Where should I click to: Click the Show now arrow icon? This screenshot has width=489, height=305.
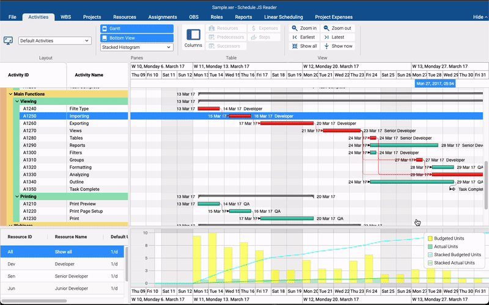325,46
